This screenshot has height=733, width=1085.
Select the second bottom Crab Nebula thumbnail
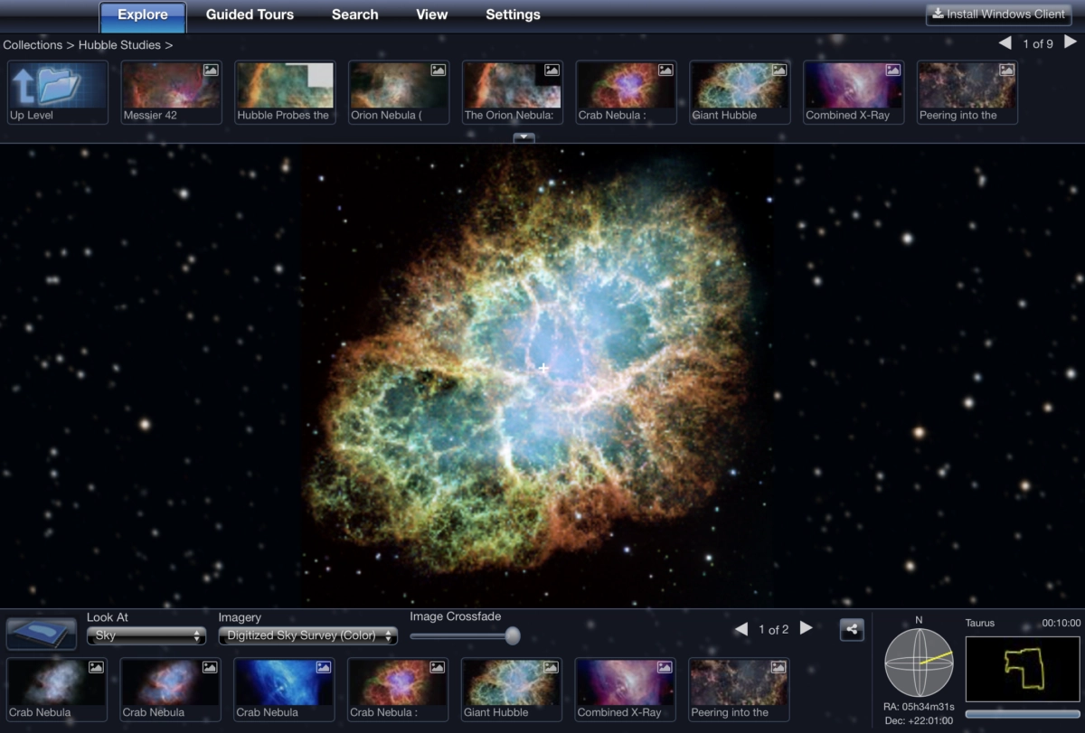click(171, 689)
